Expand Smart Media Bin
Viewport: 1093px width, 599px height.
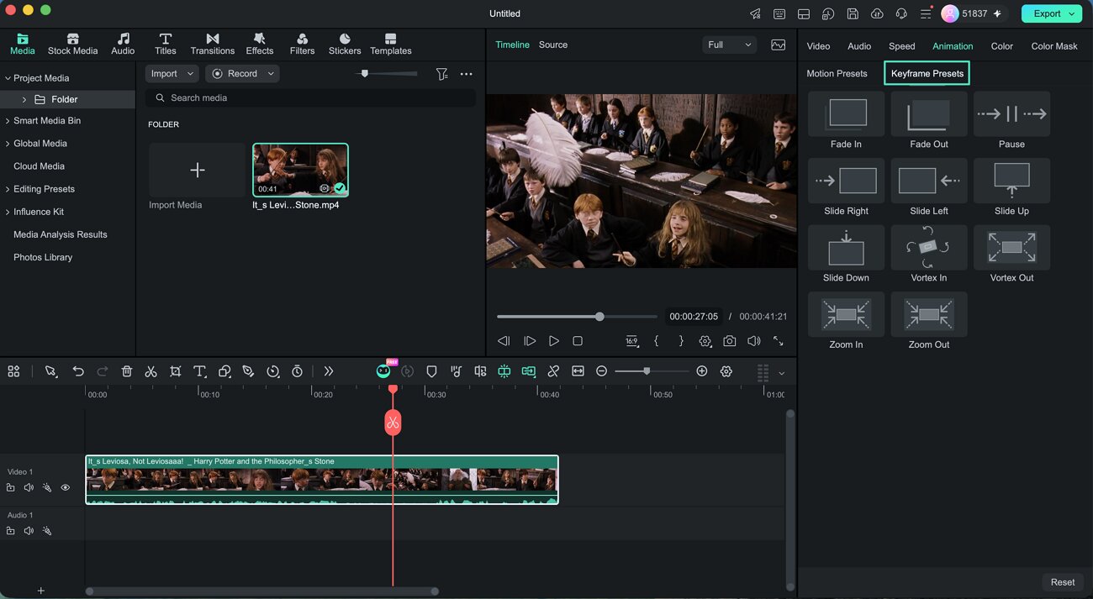click(x=8, y=121)
